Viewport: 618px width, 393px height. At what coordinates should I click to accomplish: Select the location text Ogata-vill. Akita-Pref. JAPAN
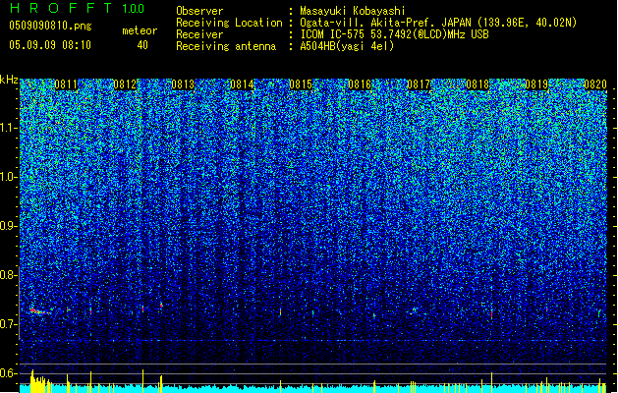coord(386,23)
